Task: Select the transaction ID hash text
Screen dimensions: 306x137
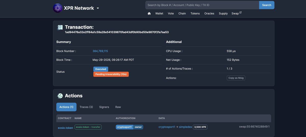Action: (117, 32)
